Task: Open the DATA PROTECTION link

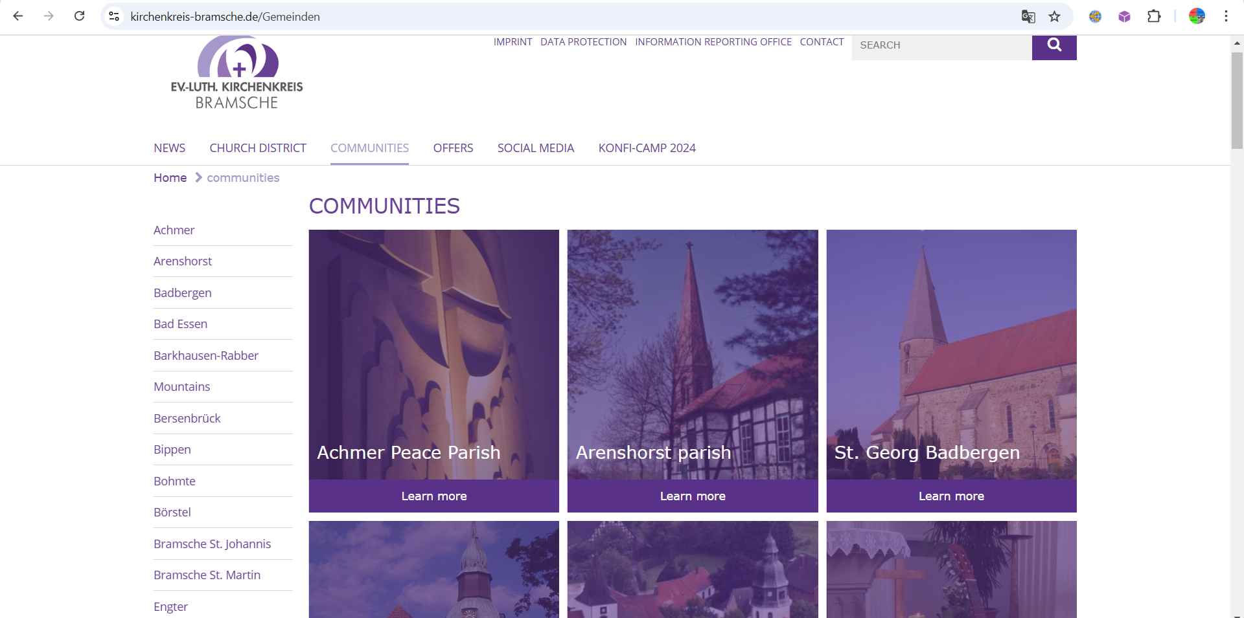Action: (x=583, y=42)
